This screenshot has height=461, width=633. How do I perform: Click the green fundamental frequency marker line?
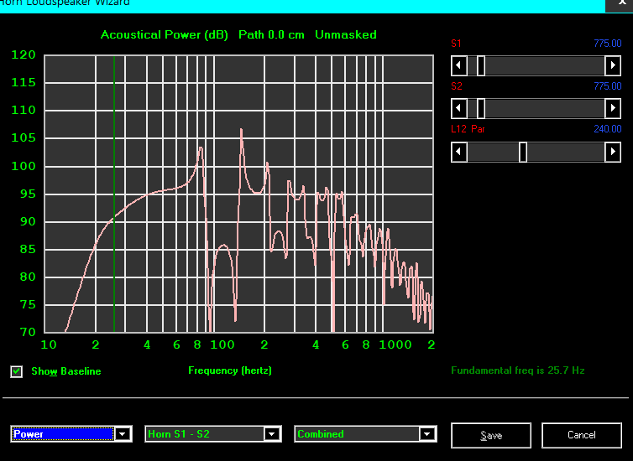tap(114, 194)
